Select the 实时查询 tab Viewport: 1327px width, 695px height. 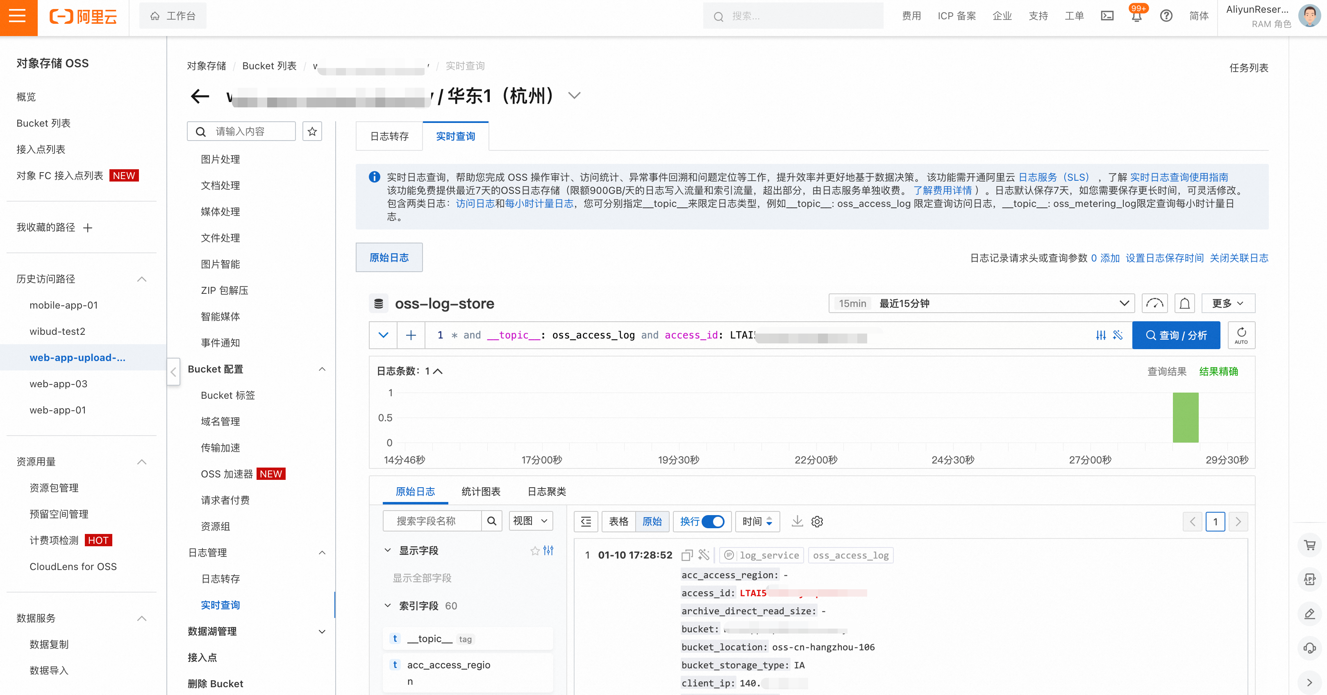(455, 136)
